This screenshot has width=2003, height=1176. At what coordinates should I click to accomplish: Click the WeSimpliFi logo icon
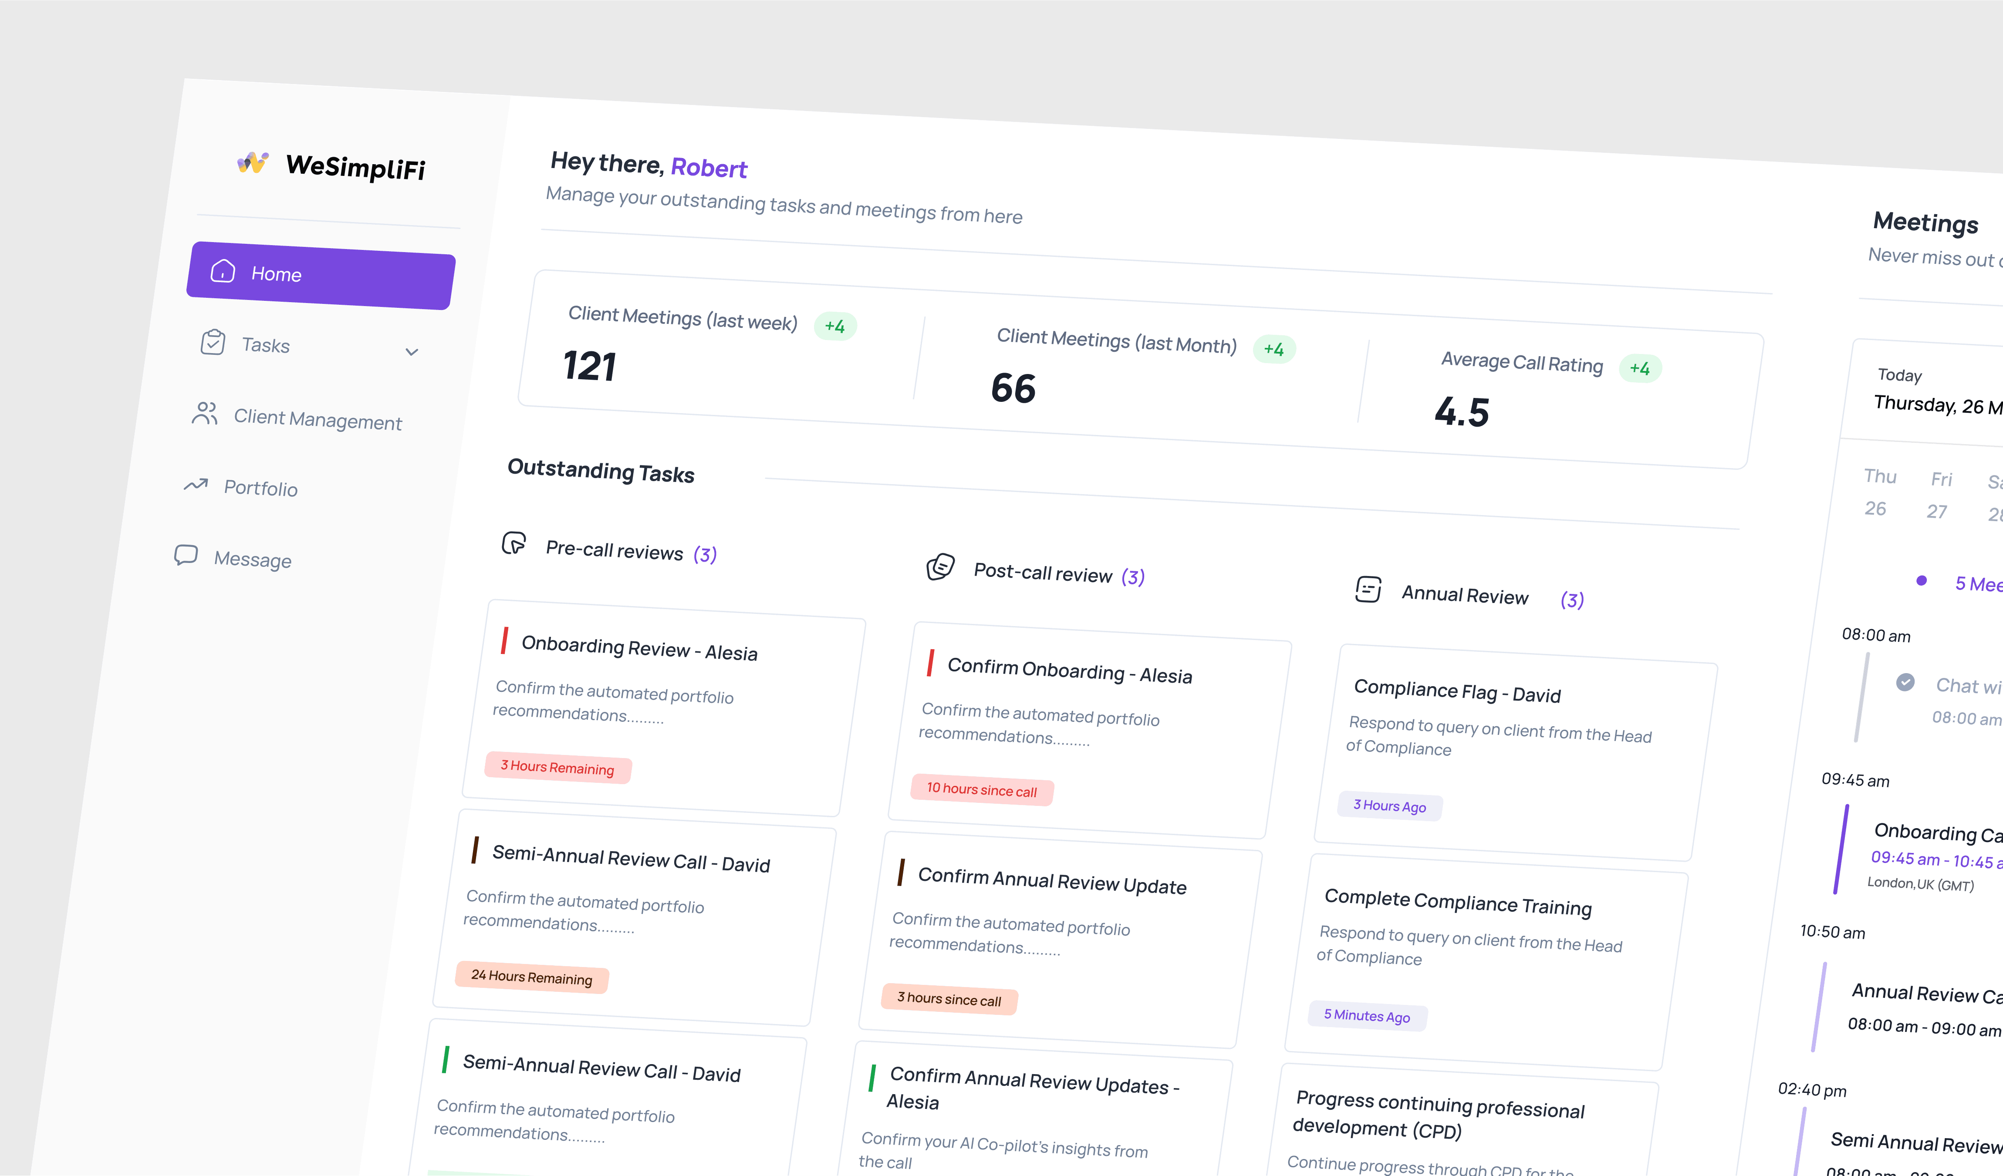253,163
